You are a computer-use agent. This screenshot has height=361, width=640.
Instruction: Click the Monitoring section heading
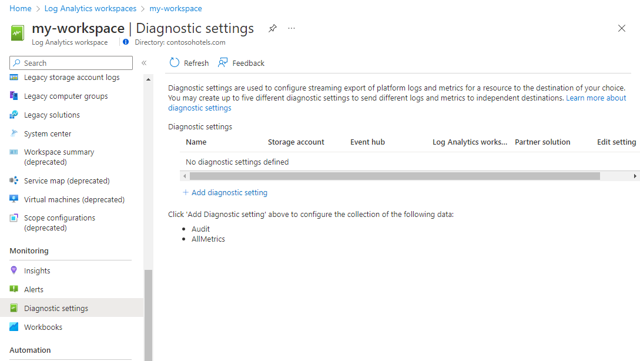29,250
